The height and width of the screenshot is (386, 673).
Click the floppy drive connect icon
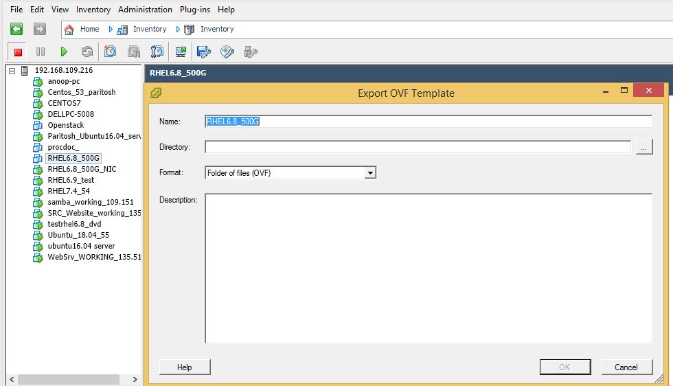[203, 52]
